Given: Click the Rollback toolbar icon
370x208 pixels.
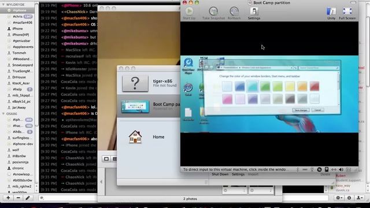Looking at the screenshot, I should (234, 11).
